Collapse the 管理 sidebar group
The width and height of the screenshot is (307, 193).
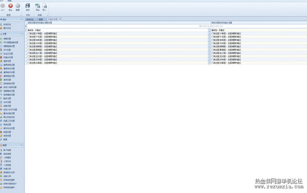[x=21, y=145]
